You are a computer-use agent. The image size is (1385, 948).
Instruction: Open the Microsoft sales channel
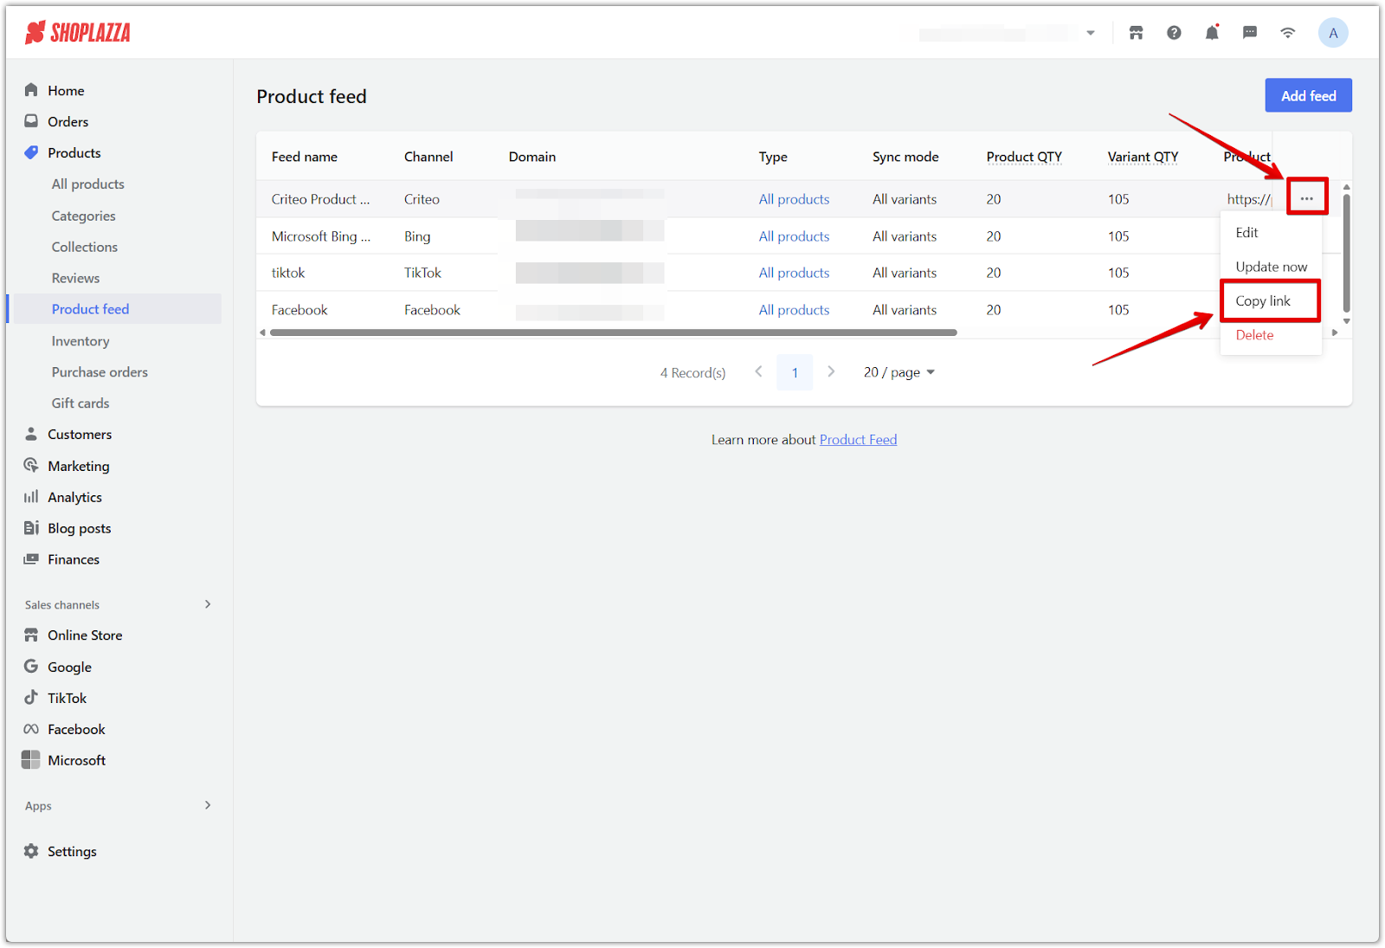point(76,760)
